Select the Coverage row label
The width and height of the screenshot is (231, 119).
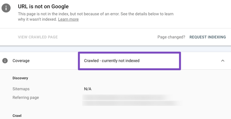point(21,61)
